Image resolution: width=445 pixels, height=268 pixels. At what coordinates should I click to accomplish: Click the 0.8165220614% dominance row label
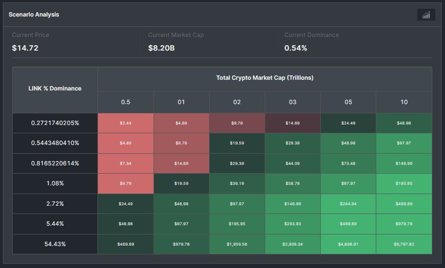pyautogui.click(x=55, y=163)
